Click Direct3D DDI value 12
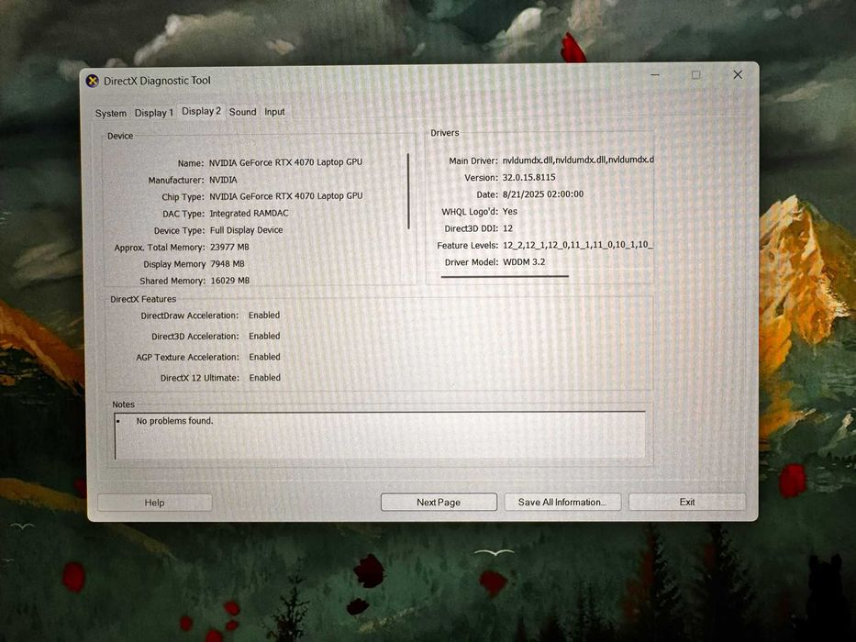The width and height of the screenshot is (856, 642). (507, 228)
